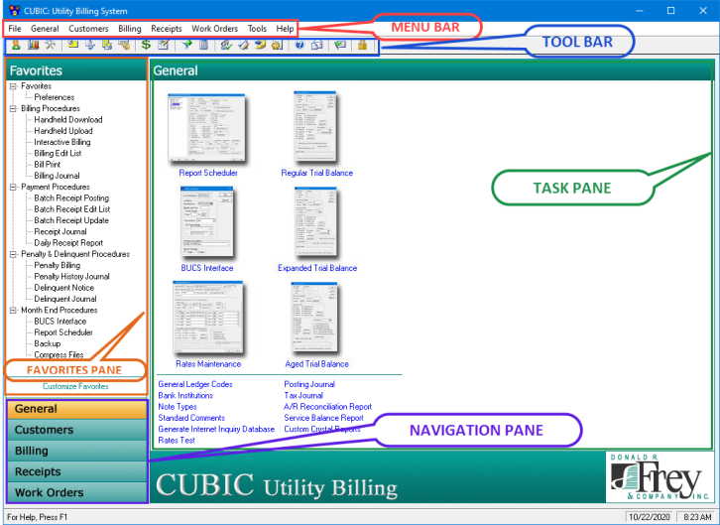This screenshot has width=720, height=525.
Task: Collapse Penalty & Delinquent Procedures node
Action: [13, 254]
